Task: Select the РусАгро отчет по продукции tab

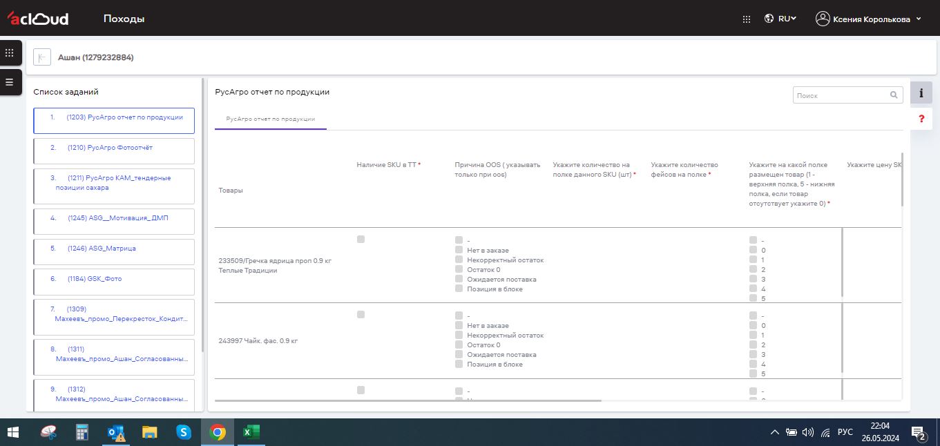Action: click(x=270, y=119)
